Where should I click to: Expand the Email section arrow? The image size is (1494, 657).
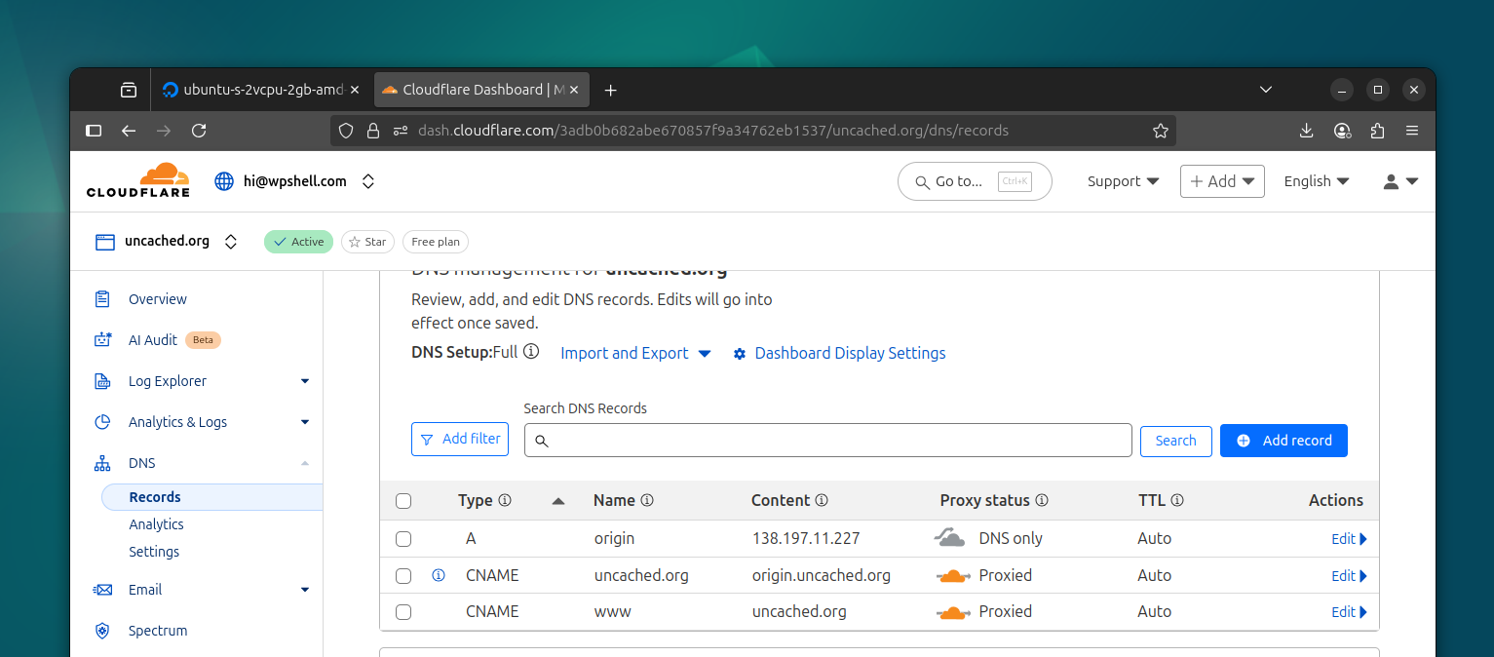[305, 590]
